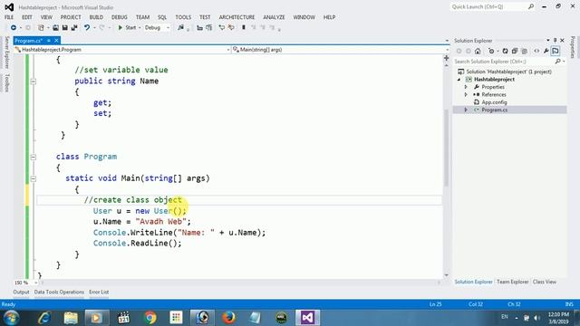Open the VIEW menu

[46, 17]
